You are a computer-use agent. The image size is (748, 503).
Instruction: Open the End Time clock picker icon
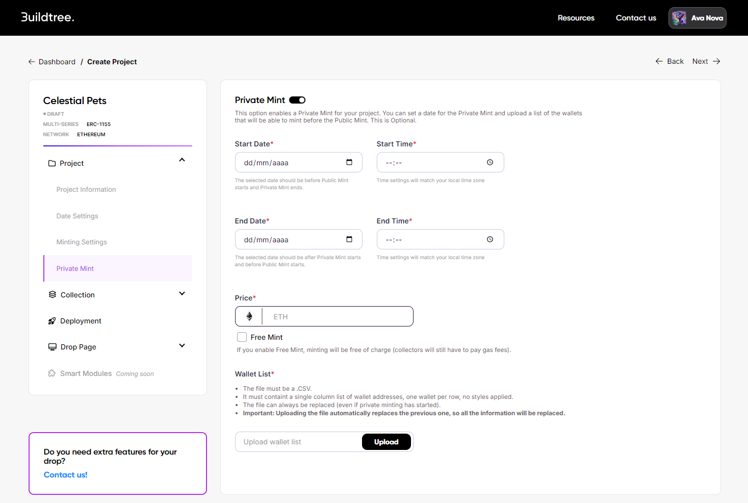(490, 239)
